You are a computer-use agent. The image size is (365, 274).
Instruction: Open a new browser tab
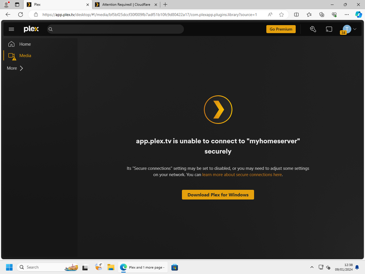coord(165,4)
